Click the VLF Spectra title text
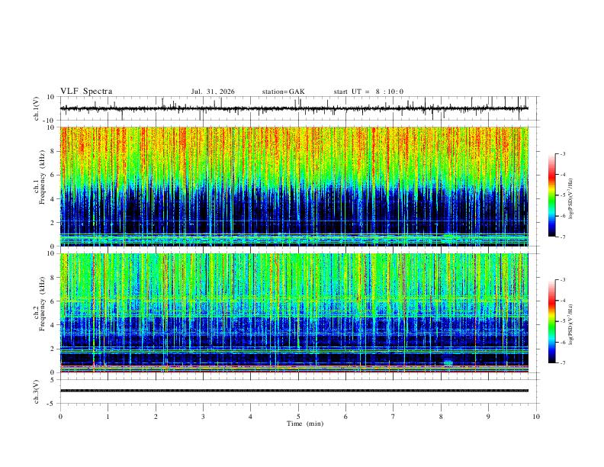The image size is (604, 467). 86,92
